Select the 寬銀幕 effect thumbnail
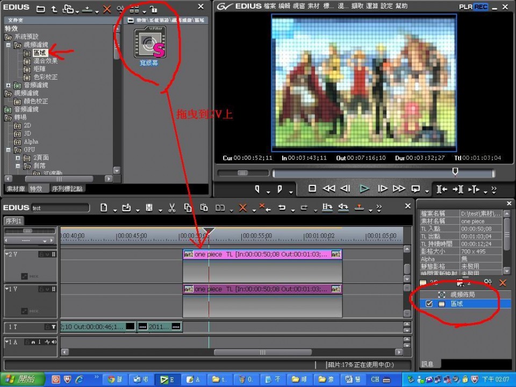Screen dimensions: 516x387 (150, 44)
